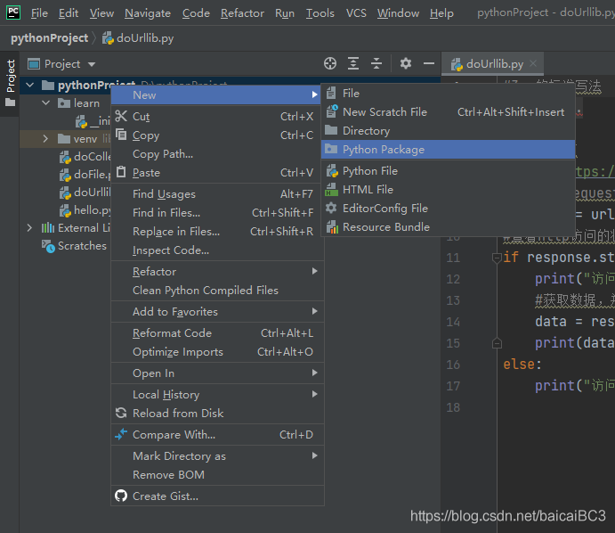Viewport: 615px width, 533px height.
Task: Click the locate (select opened file) icon
Action: coord(330,63)
